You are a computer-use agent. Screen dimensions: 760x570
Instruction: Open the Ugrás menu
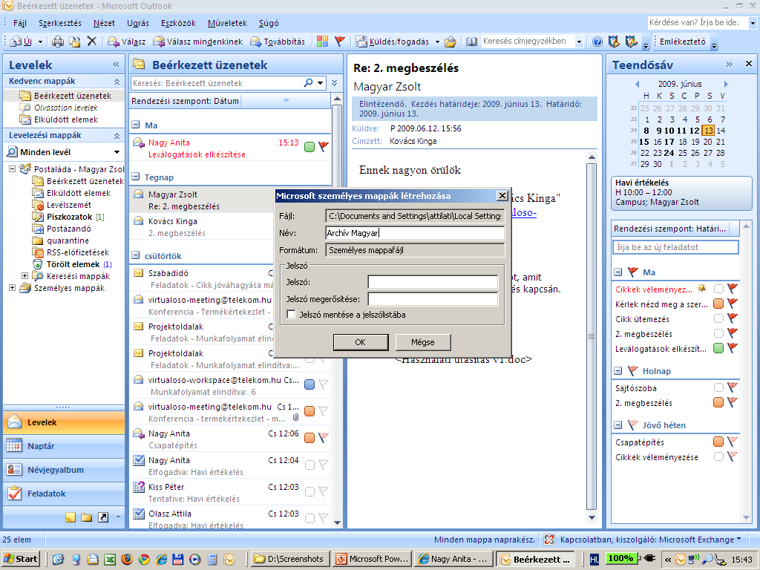138,23
